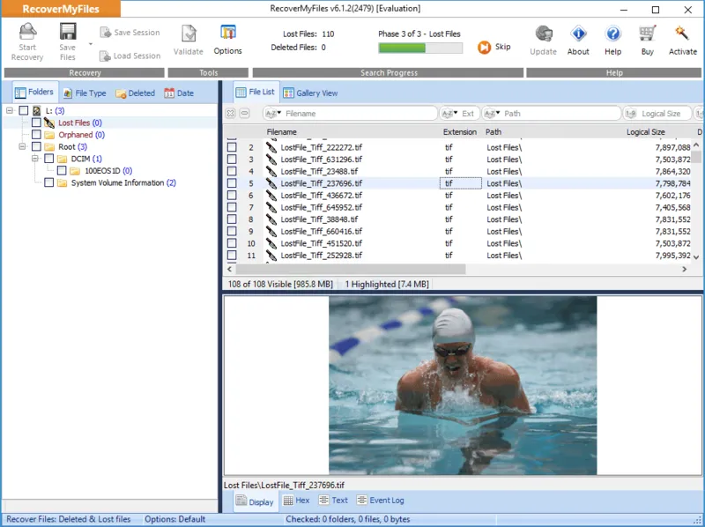Open the Ext filter sort dropdown
This screenshot has height=527, width=705.
click(449, 114)
